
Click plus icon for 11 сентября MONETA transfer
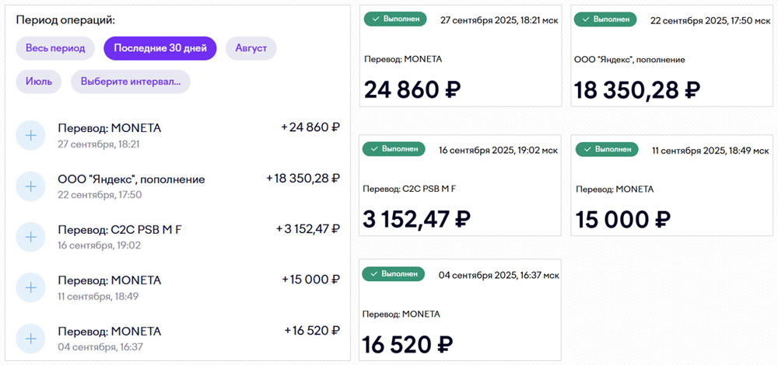(30, 287)
